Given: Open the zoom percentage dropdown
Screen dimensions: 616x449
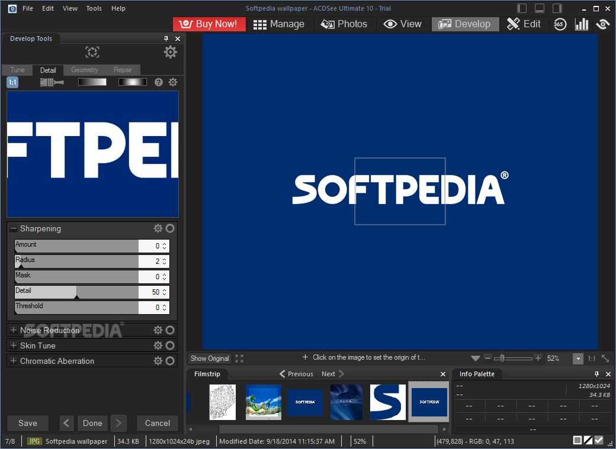Looking at the screenshot, I should 578,358.
